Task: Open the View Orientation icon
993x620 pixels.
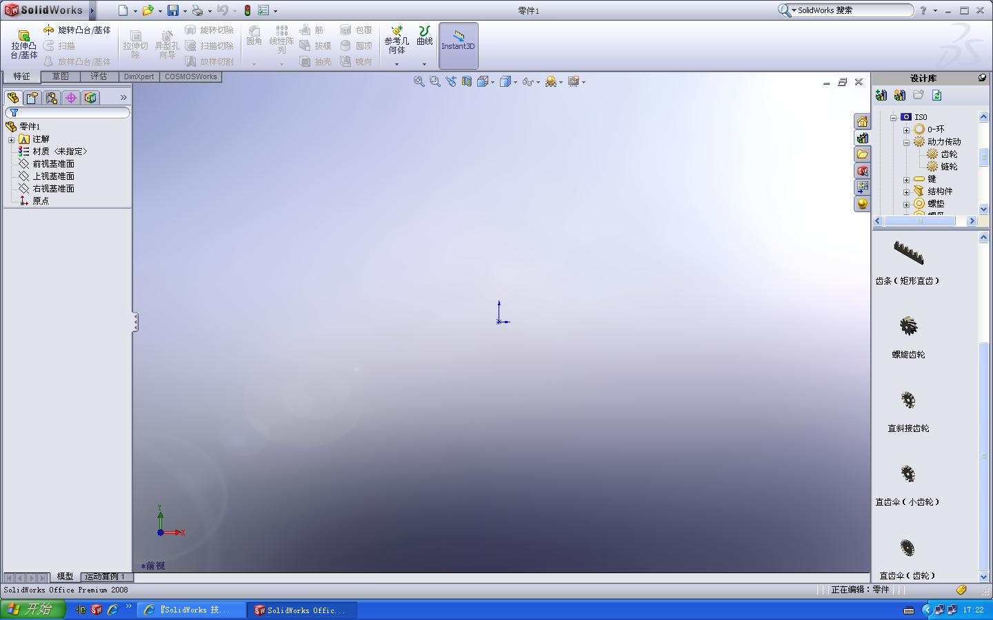Action: pyautogui.click(x=483, y=81)
